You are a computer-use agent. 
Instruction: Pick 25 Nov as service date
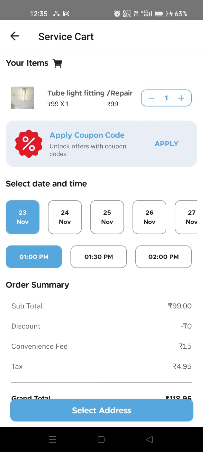tap(107, 217)
